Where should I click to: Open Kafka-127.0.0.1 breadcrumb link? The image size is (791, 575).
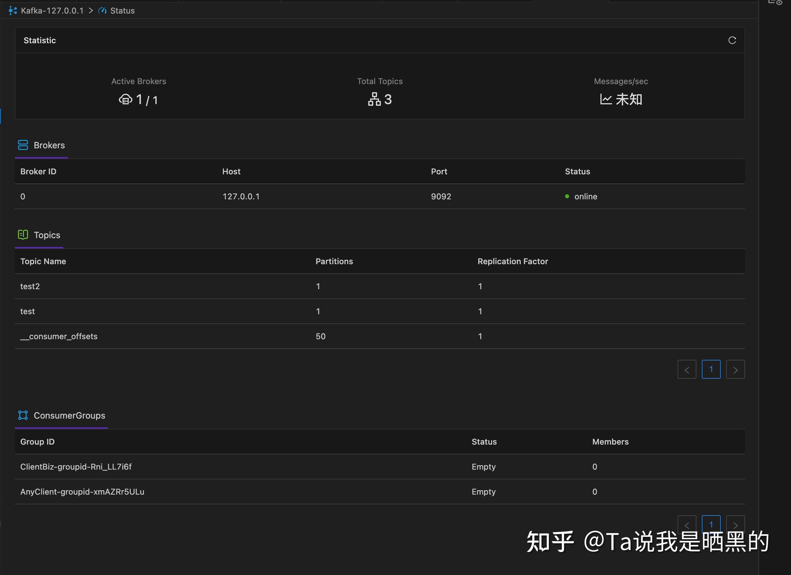click(52, 11)
